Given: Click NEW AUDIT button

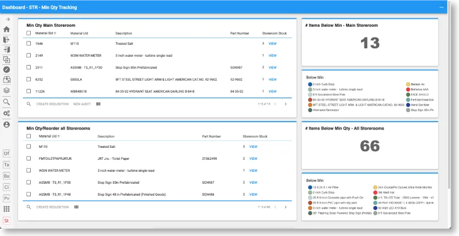Looking at the screenshot, I should pos(82,104).
